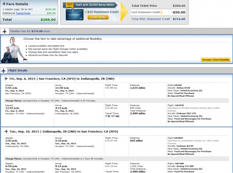
Task: Click the green Total $266.60 amount
Action: [48, 19]
